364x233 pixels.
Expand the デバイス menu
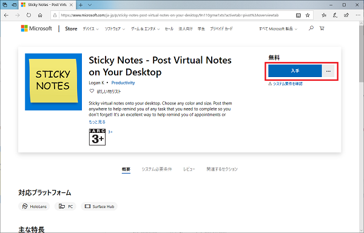(x=91, y=29)
